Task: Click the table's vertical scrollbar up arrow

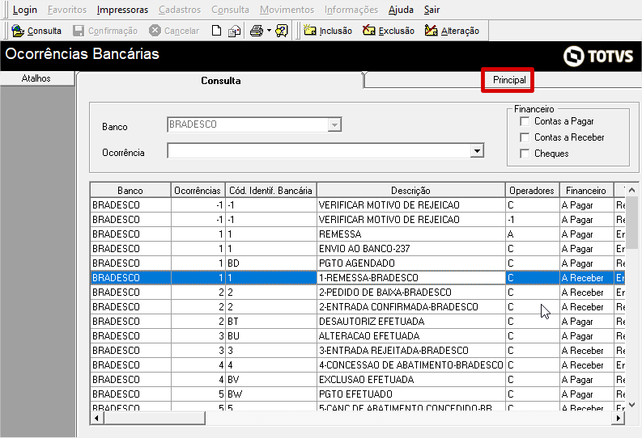Action: (631, 190)
